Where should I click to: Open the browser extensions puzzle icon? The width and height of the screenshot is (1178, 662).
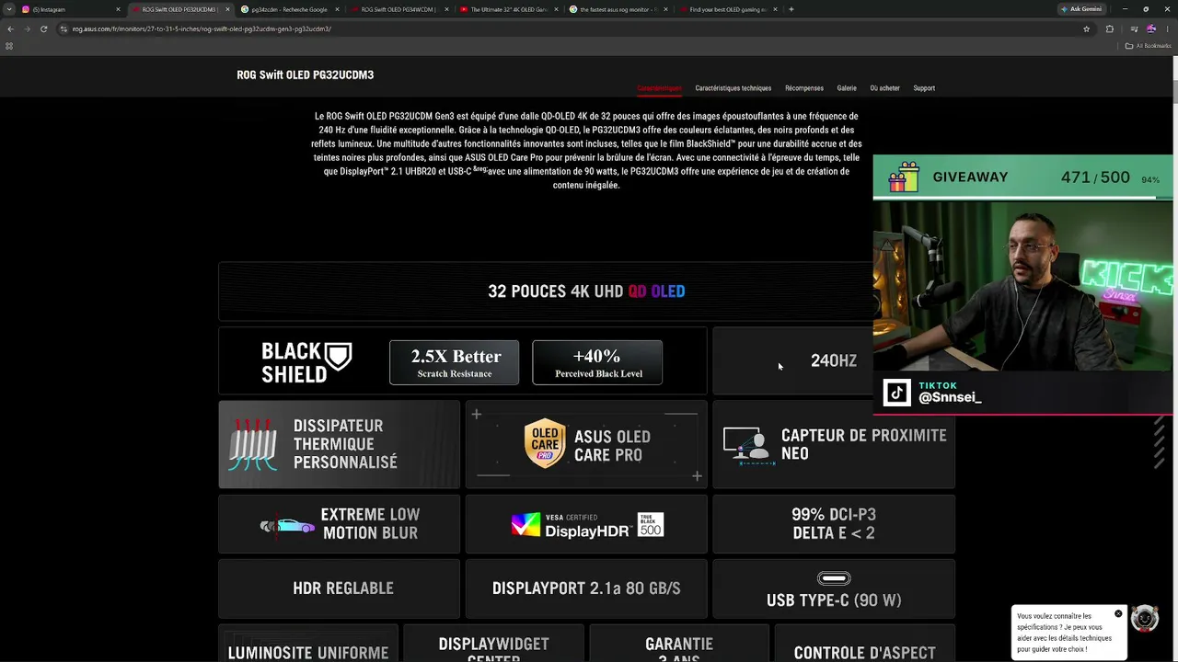pos(1109,29)
